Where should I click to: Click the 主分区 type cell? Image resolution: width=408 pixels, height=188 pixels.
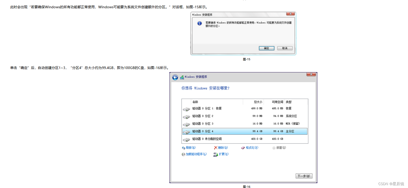(x=290, y=131)
